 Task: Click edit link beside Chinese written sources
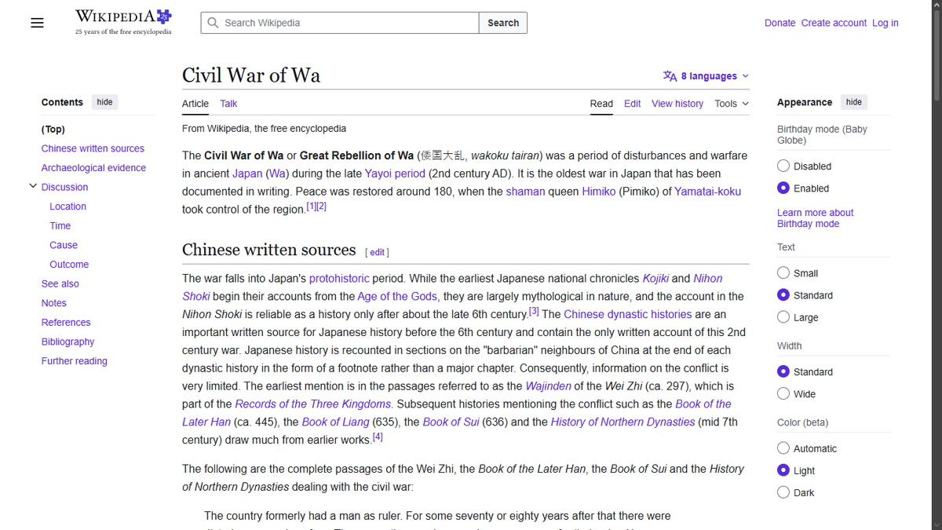point(378,252)
